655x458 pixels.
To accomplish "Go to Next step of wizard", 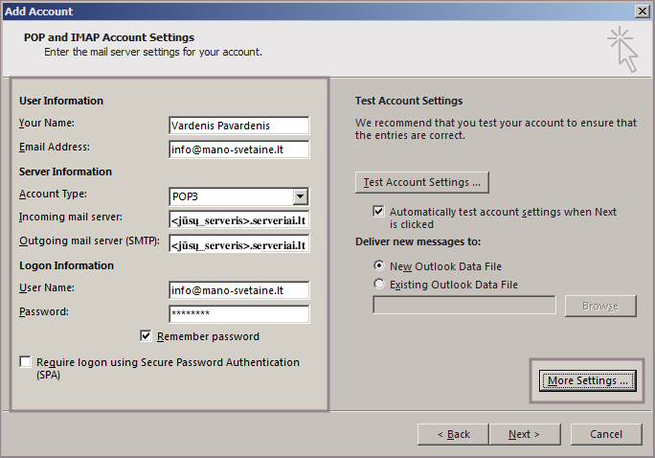I will point(524,434).
